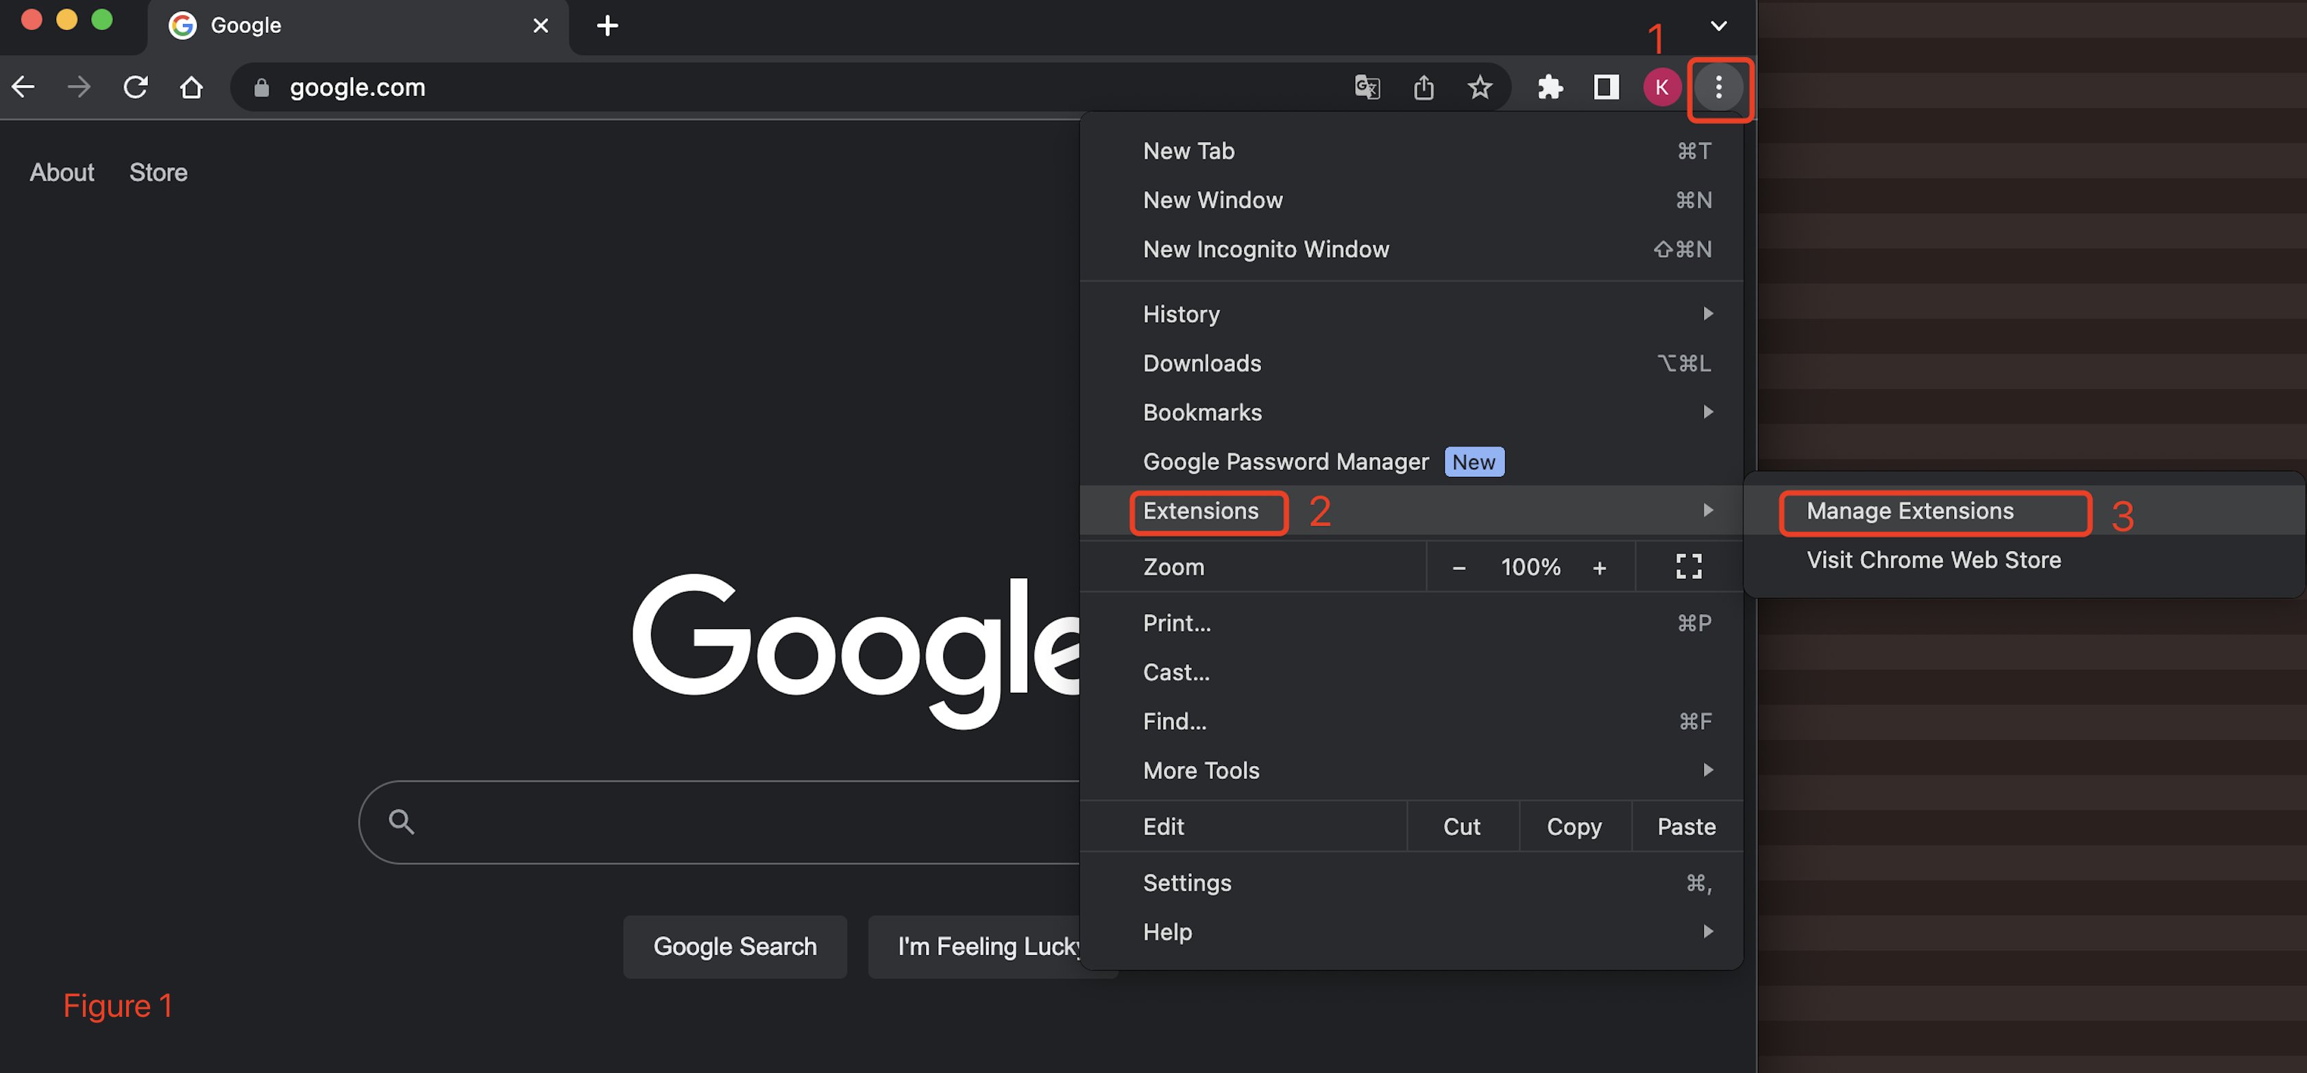This screenshot has height=1073, width=2307.
Task: Click the Google Search button
Action: (x=734, y=946)
